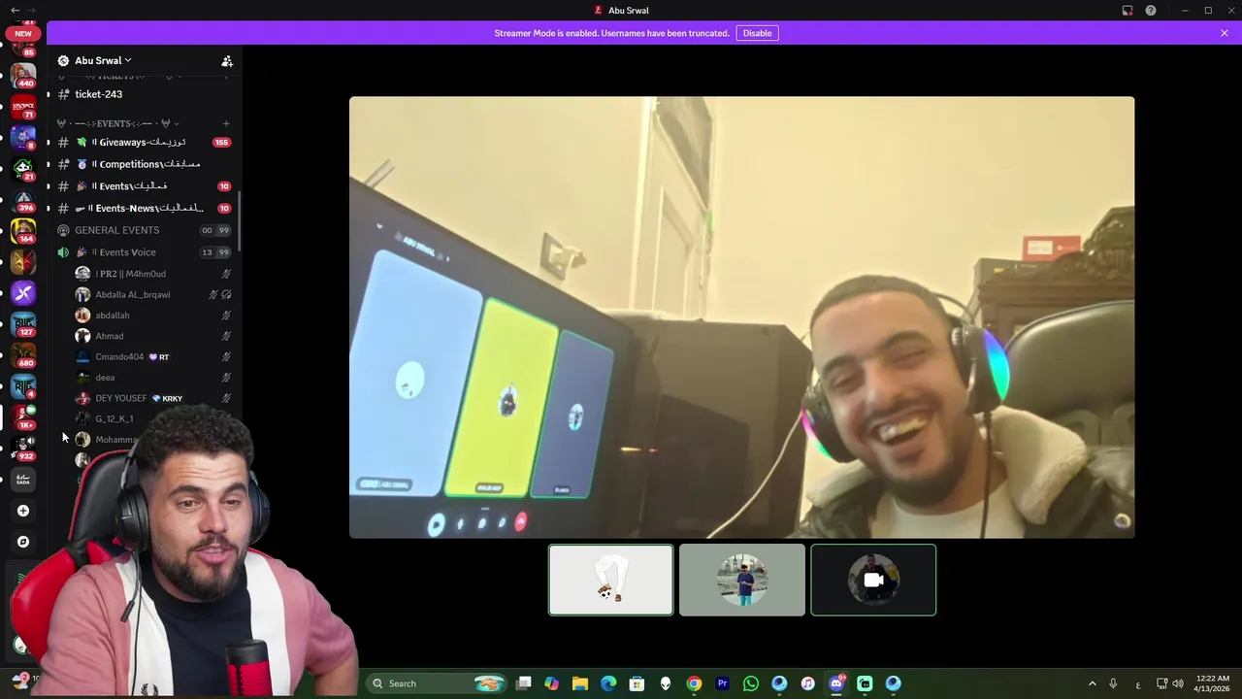The width and height of the screenshot is (1242, 699).
Task: Dismiss the Streamer Mode banner
Action: point(1225,33)
